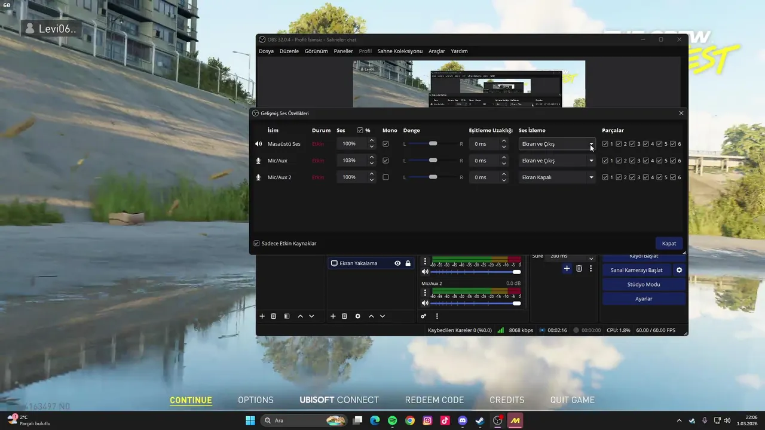Click the Mic/Aux microphone icon in dialog

pos(258,161)
